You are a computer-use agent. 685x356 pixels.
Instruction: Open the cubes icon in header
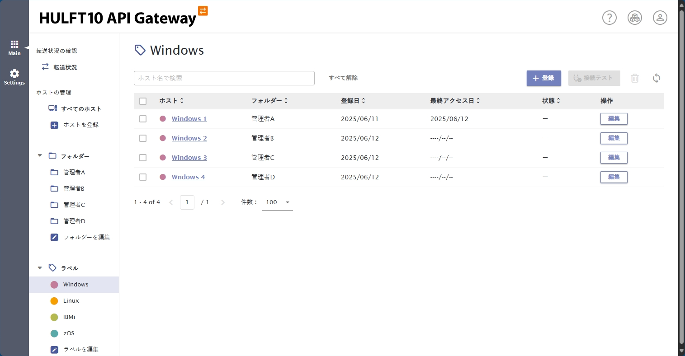pos(634,18)
